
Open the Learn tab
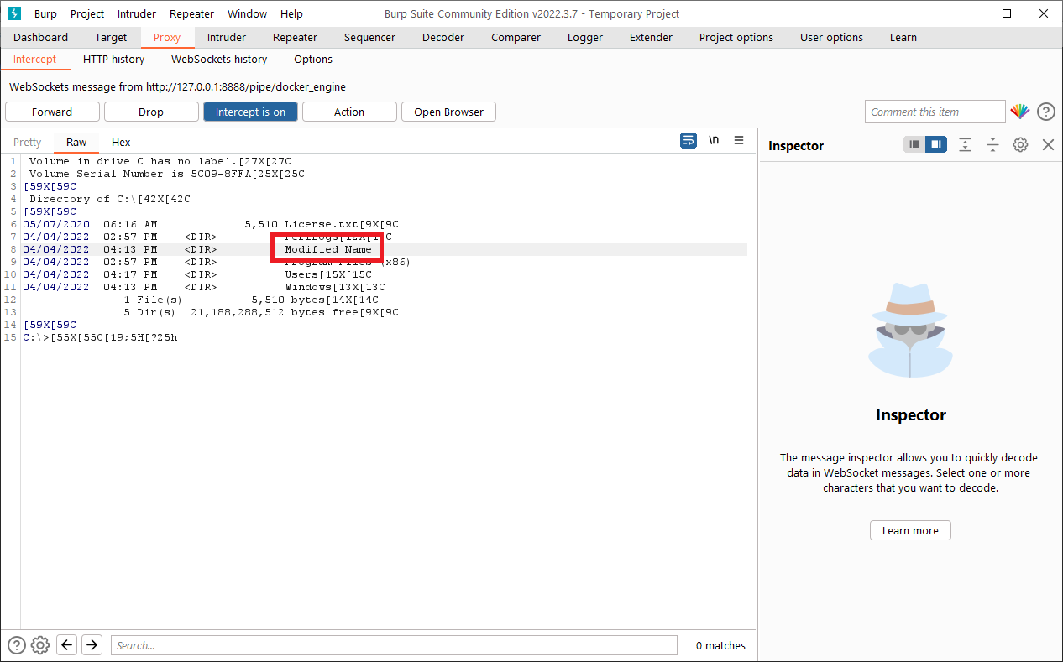pos(903,37)
